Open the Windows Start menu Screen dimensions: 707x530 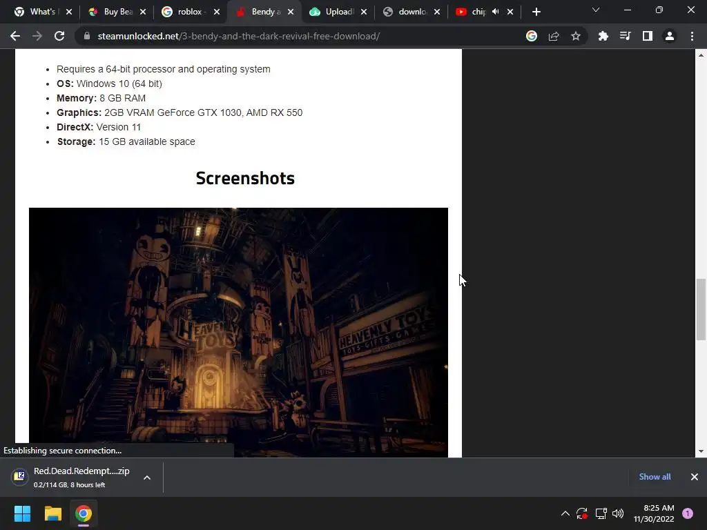(22, 513)
